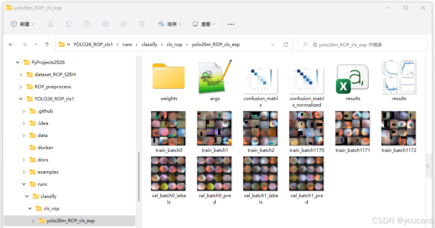
Task: Collapse the PyProjects2026 tree node
Action: [x=18, y=62]
